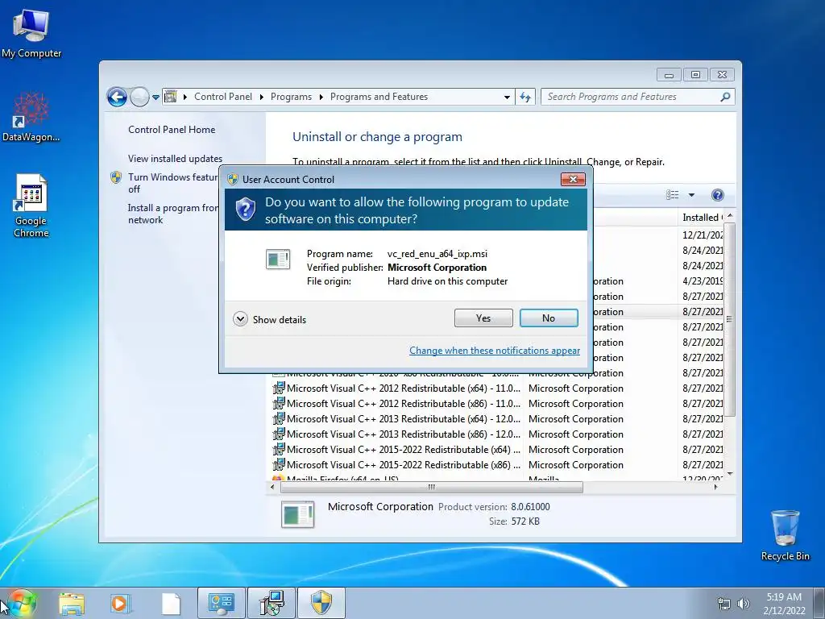The width and height of the screenshot is (825, 619).
Task: Click the 4/23/2019 installed date cell
Action: (x=703, y=281)
